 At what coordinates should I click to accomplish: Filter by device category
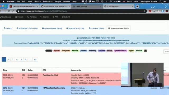tap(110, 51)
